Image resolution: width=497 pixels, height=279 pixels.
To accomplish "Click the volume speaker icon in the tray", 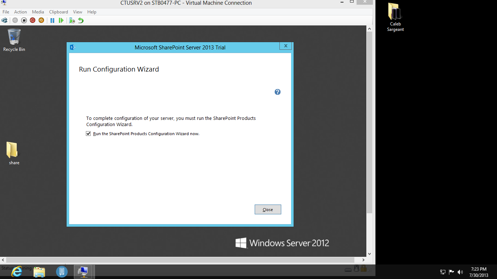I will click(x=460, y=272).
